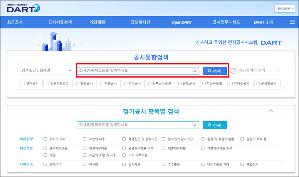The width and height of the screenshot is (299, 177).
Task: Check the 거래소공시 filter
Action: (231, 84)
